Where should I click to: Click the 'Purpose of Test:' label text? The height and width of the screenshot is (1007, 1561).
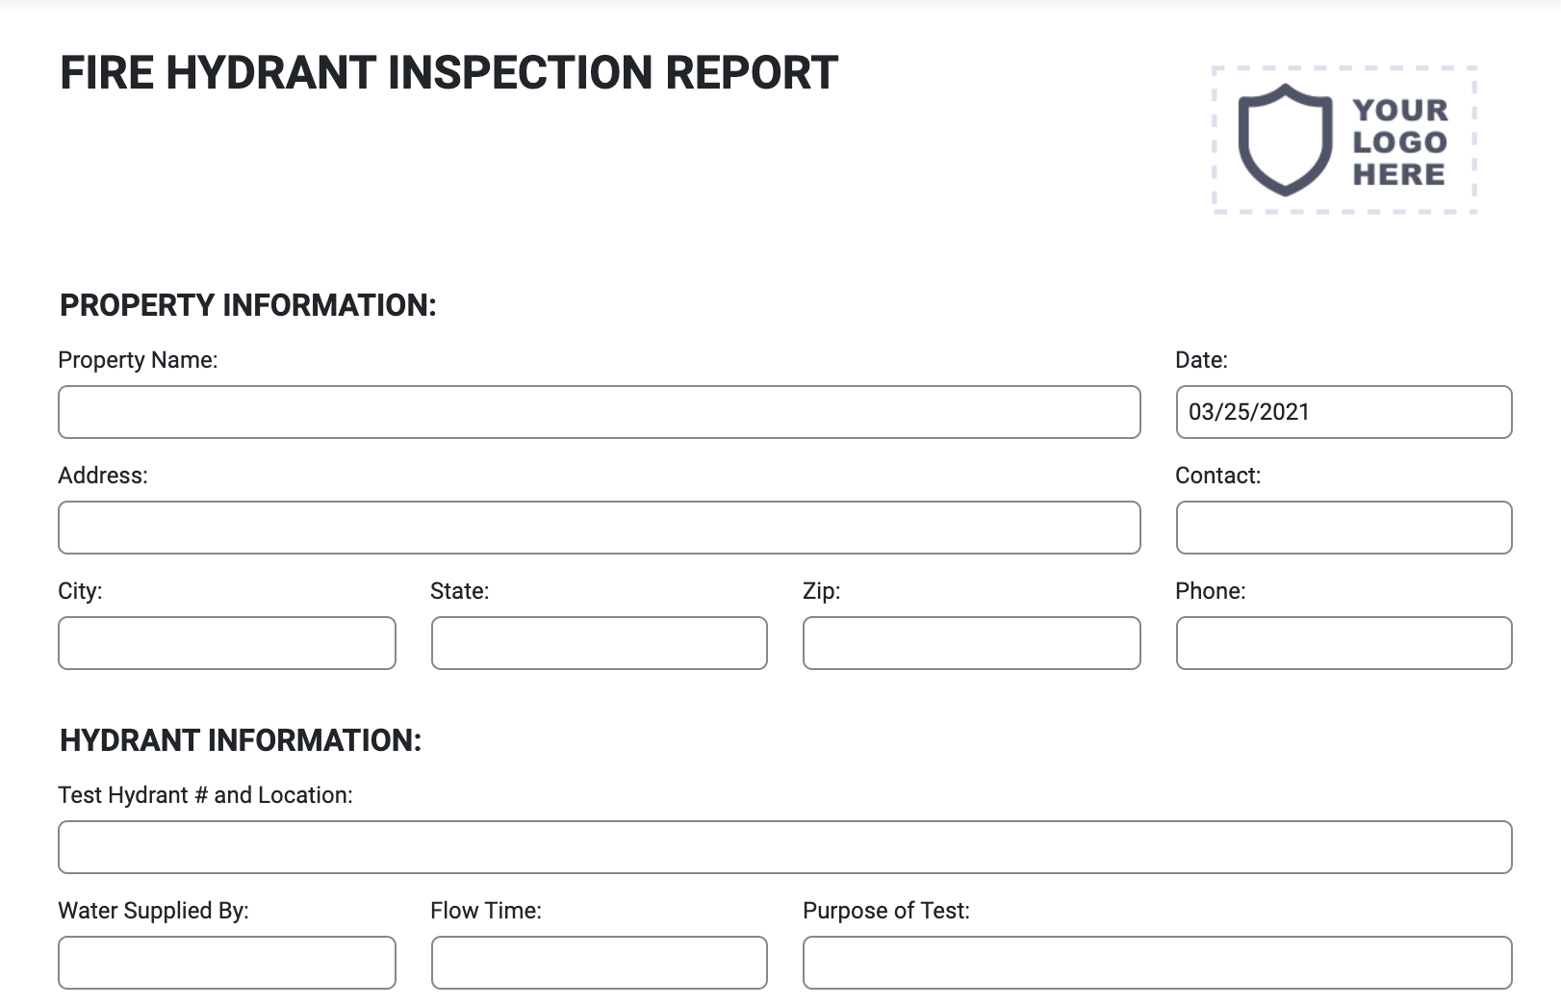[x=885, y=911]
